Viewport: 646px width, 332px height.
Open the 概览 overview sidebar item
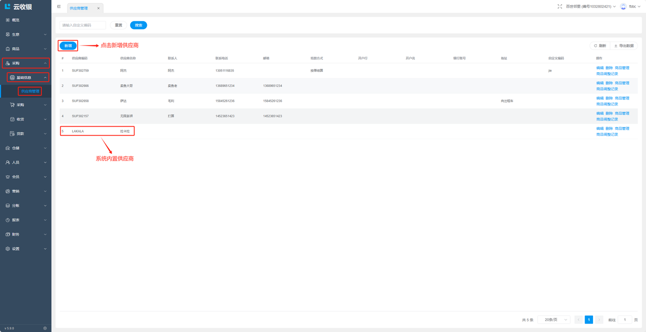coord(16,20)
